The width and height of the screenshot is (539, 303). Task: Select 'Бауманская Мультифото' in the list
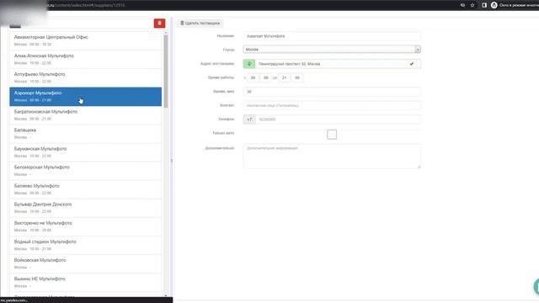pos(86,152)
